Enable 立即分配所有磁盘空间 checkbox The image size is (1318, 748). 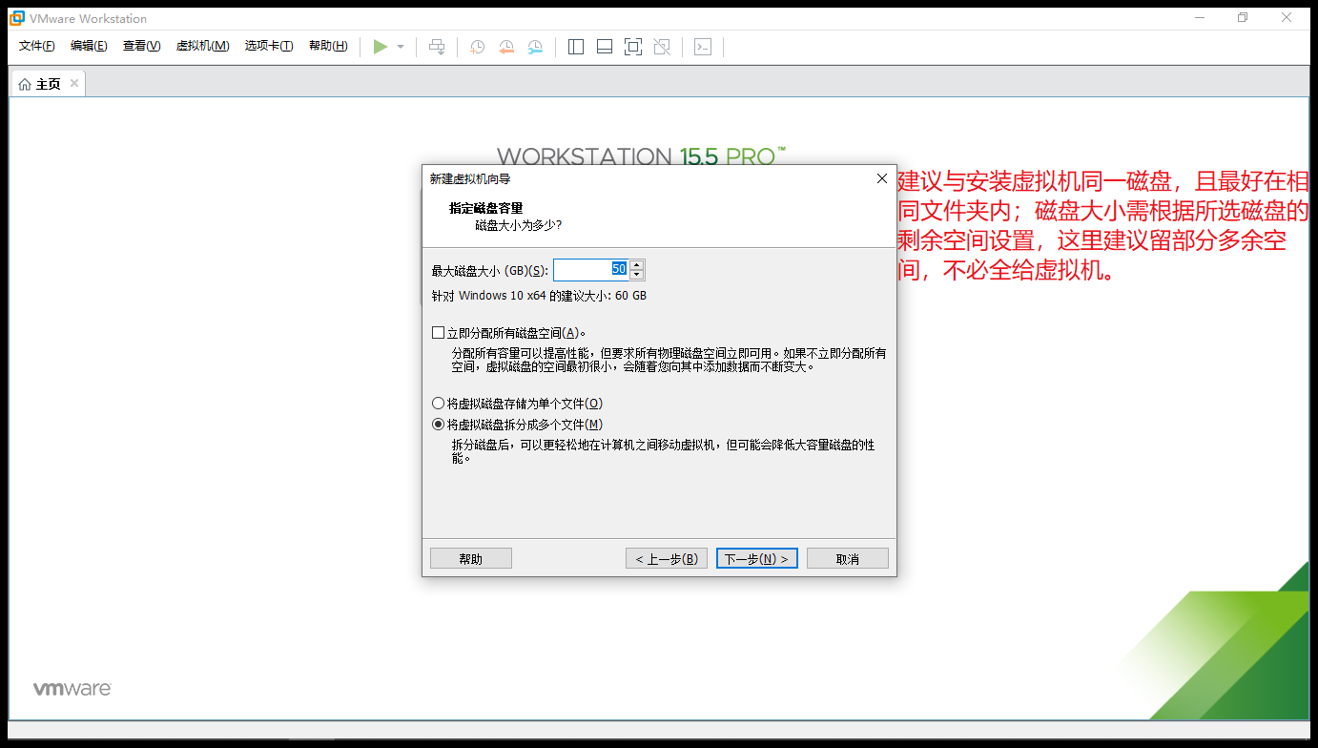(x=438, y=333)
